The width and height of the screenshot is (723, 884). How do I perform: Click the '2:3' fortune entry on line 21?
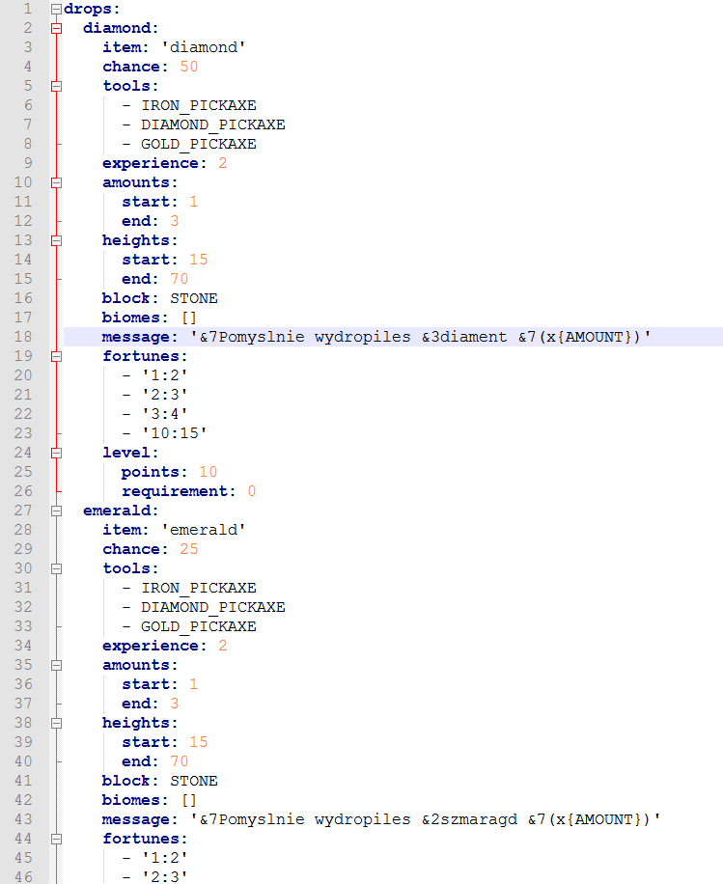pyautogui.click(x=165, y=395)
